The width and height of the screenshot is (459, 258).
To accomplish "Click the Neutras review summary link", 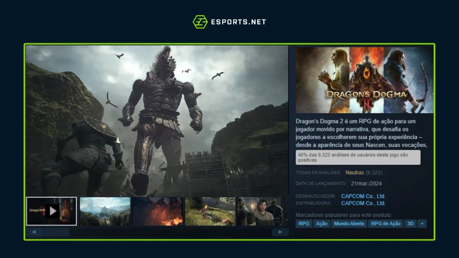I will (355, 173).
